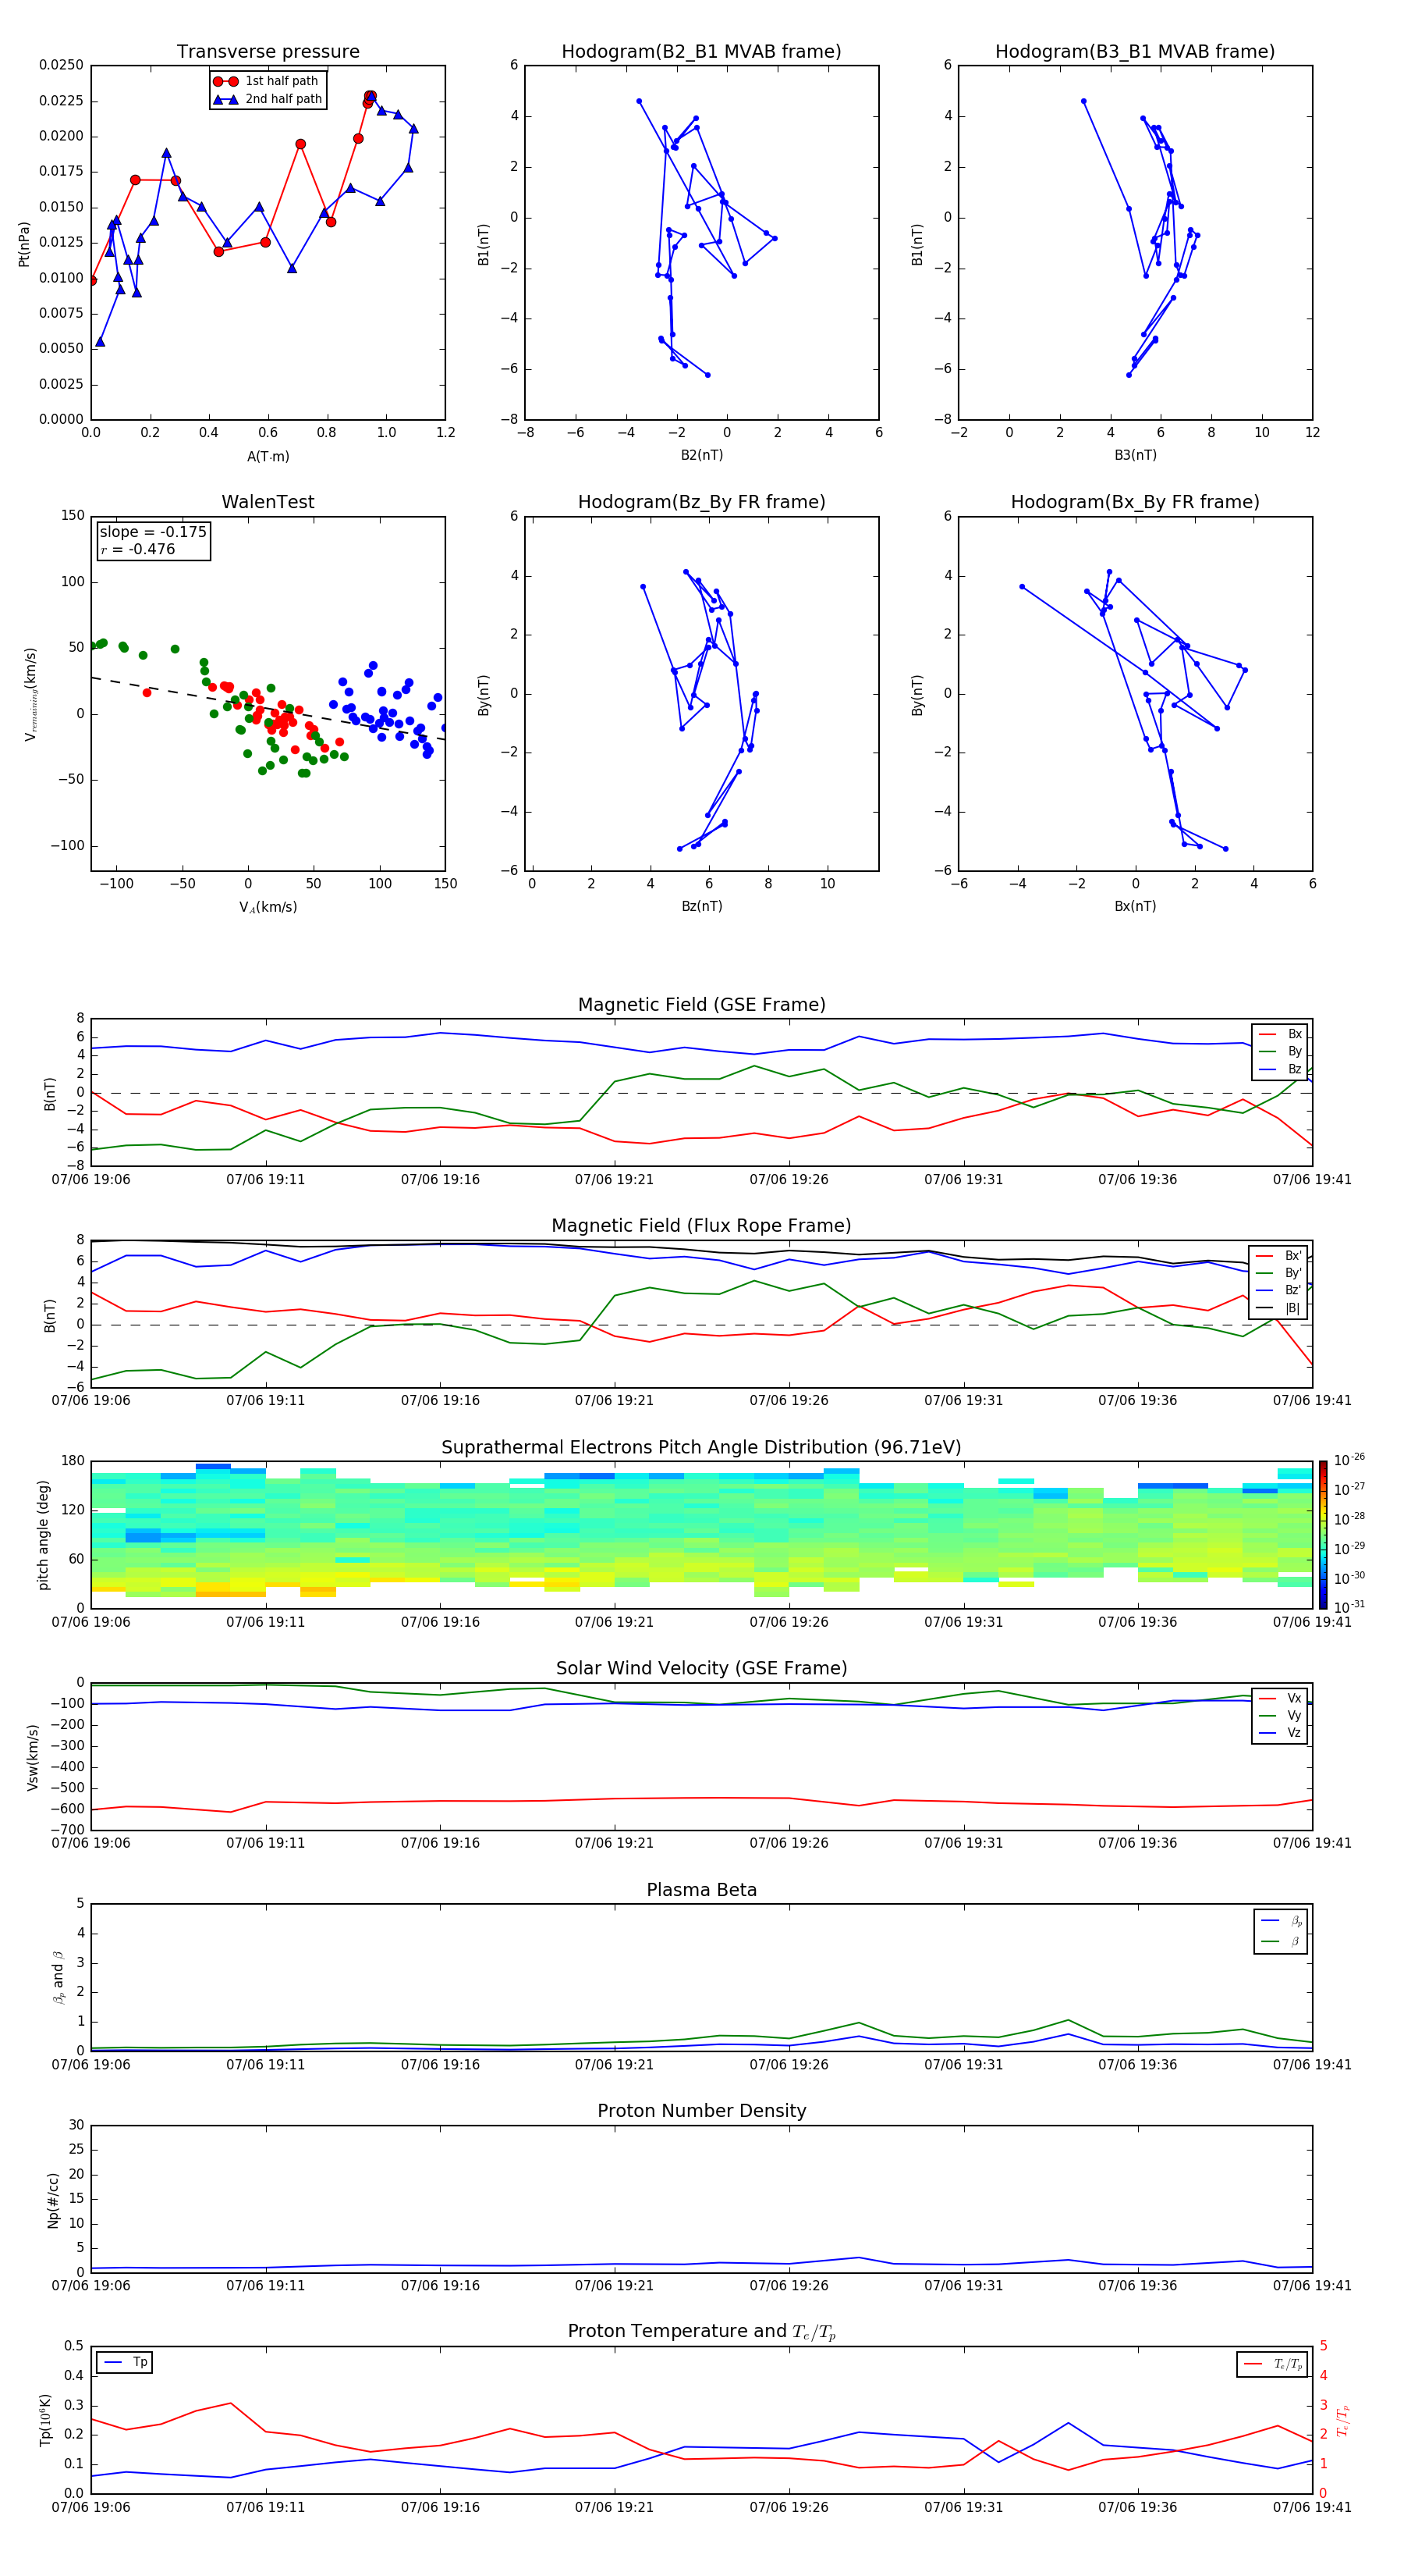
Task: Click the pitch angle spectrogram heatmap
Action: (x=701, y=1535)
